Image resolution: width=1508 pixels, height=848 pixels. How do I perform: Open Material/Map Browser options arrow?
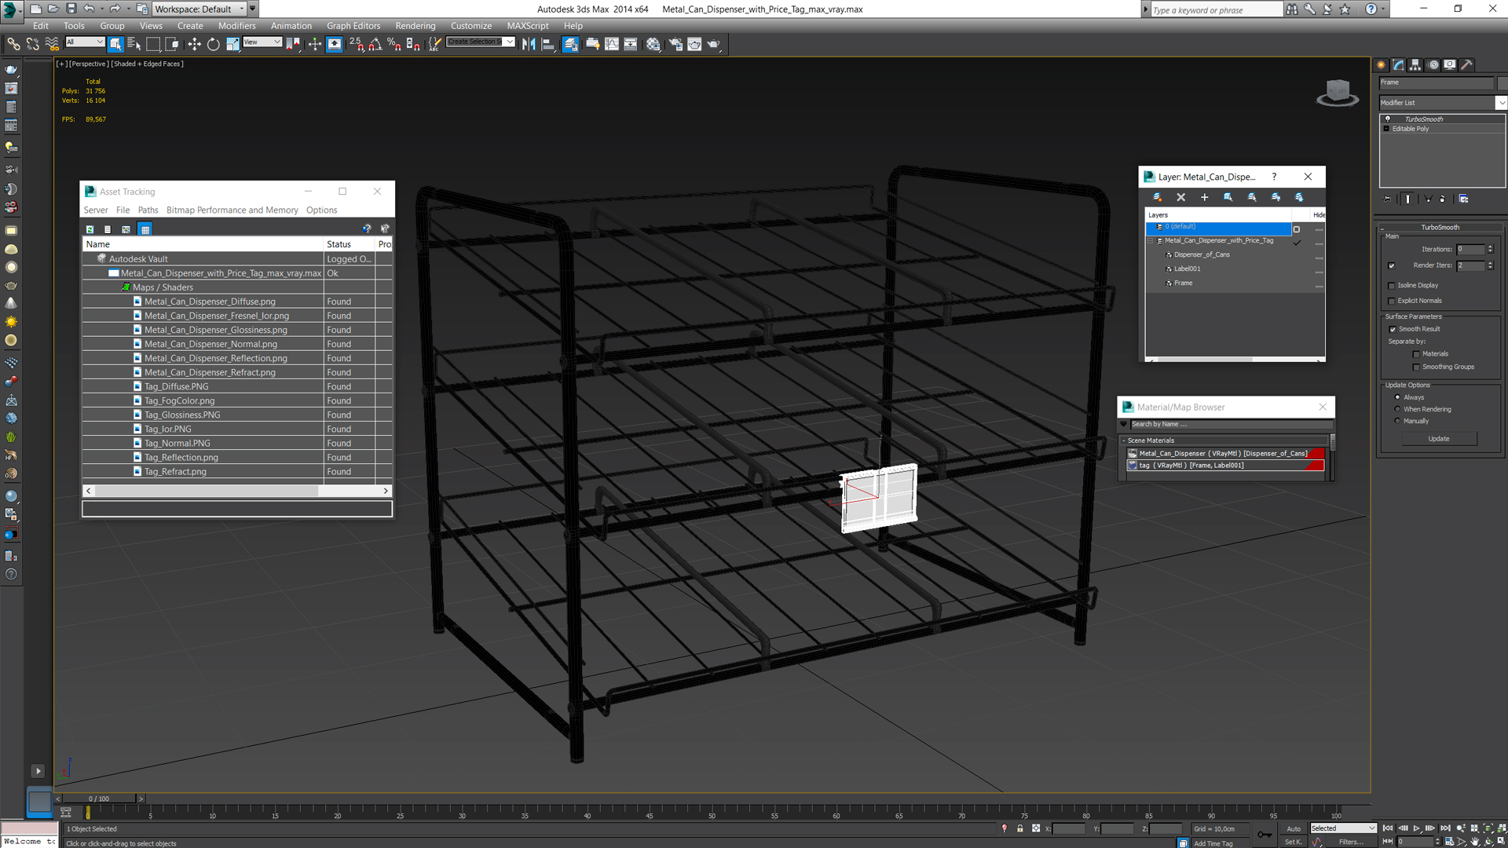click(1123, 424)
